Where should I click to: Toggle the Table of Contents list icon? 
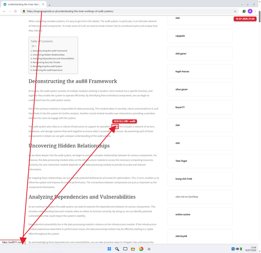click(x=33, y=46)
